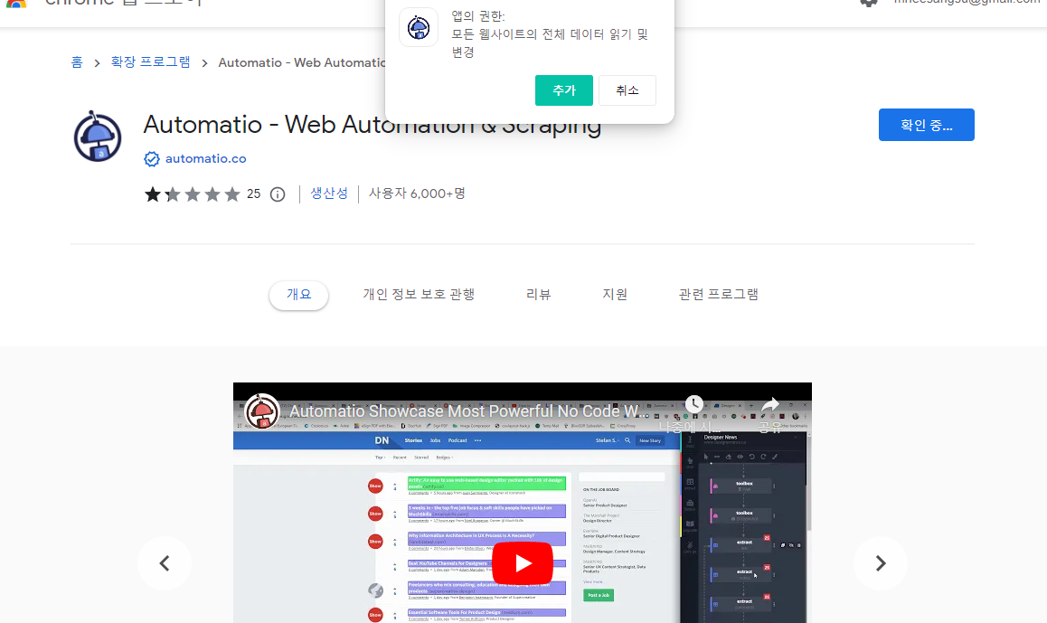This screenshot has width=1047, height=623.
Task: Open the video title Automatio Showcase link
Action: coord(468,411)
